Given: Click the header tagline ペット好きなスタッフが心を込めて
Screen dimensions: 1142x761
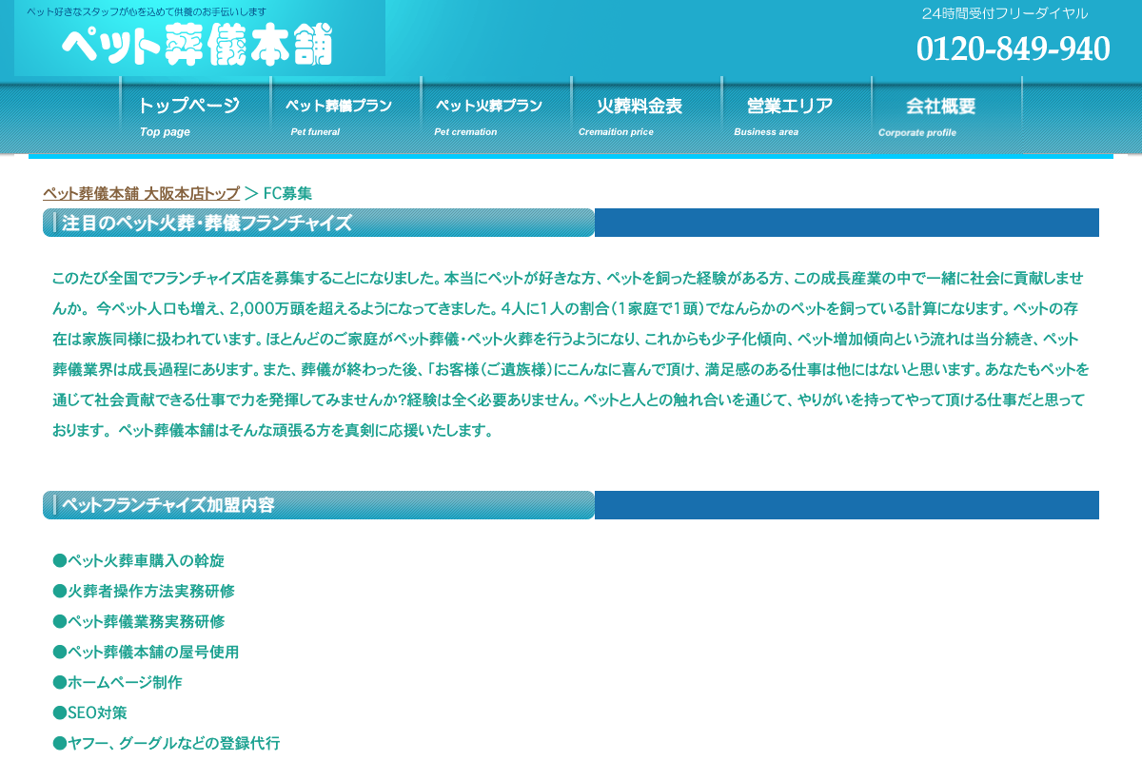Looking at the screenshot, I should click(x=147, y=11).
